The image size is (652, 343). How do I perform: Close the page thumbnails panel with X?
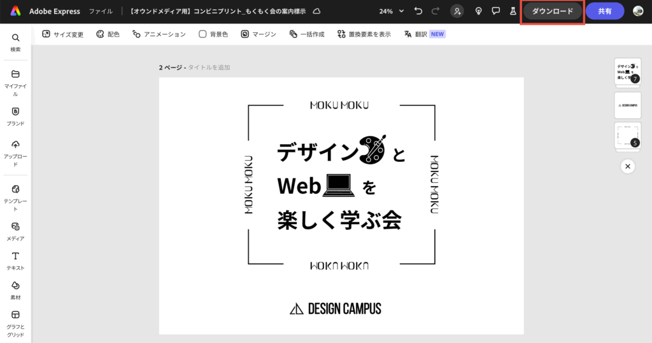click(627, 166)
